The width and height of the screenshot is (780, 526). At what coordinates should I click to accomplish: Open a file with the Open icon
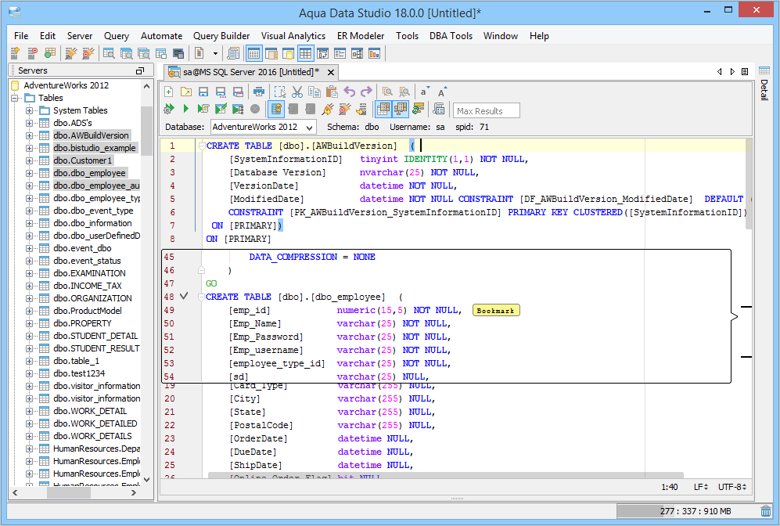pyautogui.click(x=185, y=92)
